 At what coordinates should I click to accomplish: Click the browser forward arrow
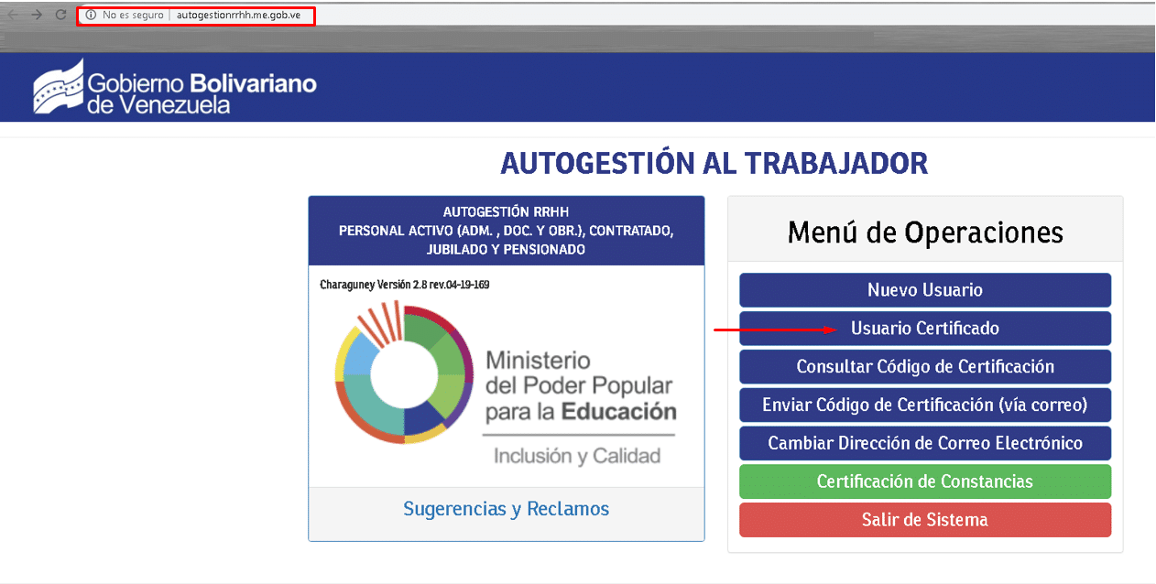click(37, 15)
